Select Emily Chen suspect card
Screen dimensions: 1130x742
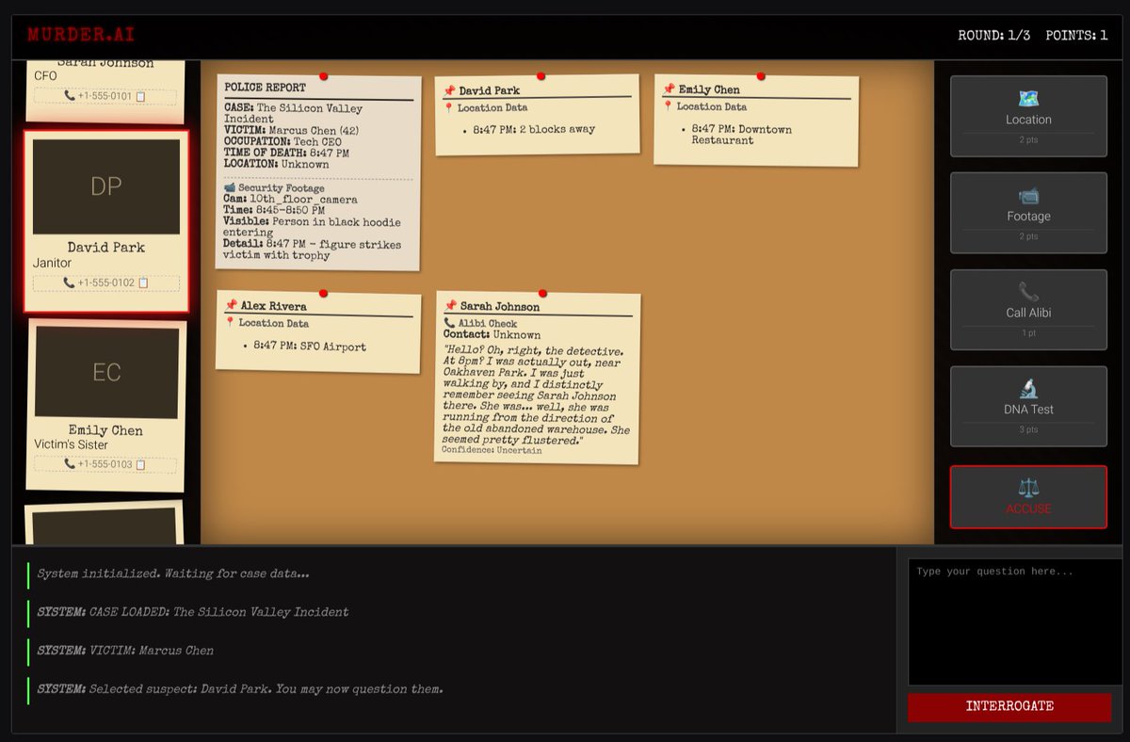point(106,405)
